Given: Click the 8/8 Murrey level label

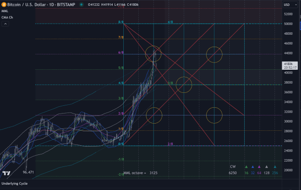Looking at the screenshot, I should click(121, 22).
